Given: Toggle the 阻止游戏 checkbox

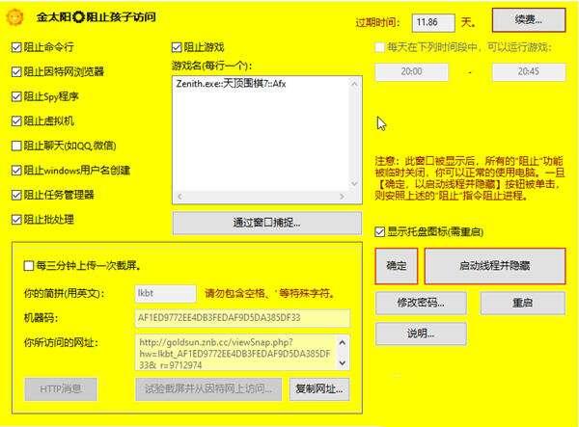Looking at the screenshot, I should 177,47.
